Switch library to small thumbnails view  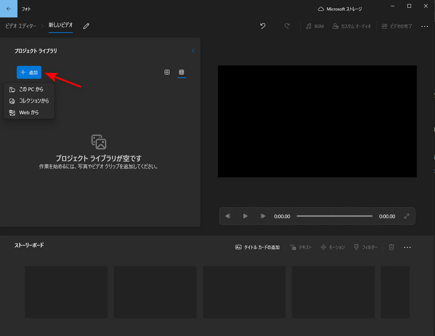182,72
